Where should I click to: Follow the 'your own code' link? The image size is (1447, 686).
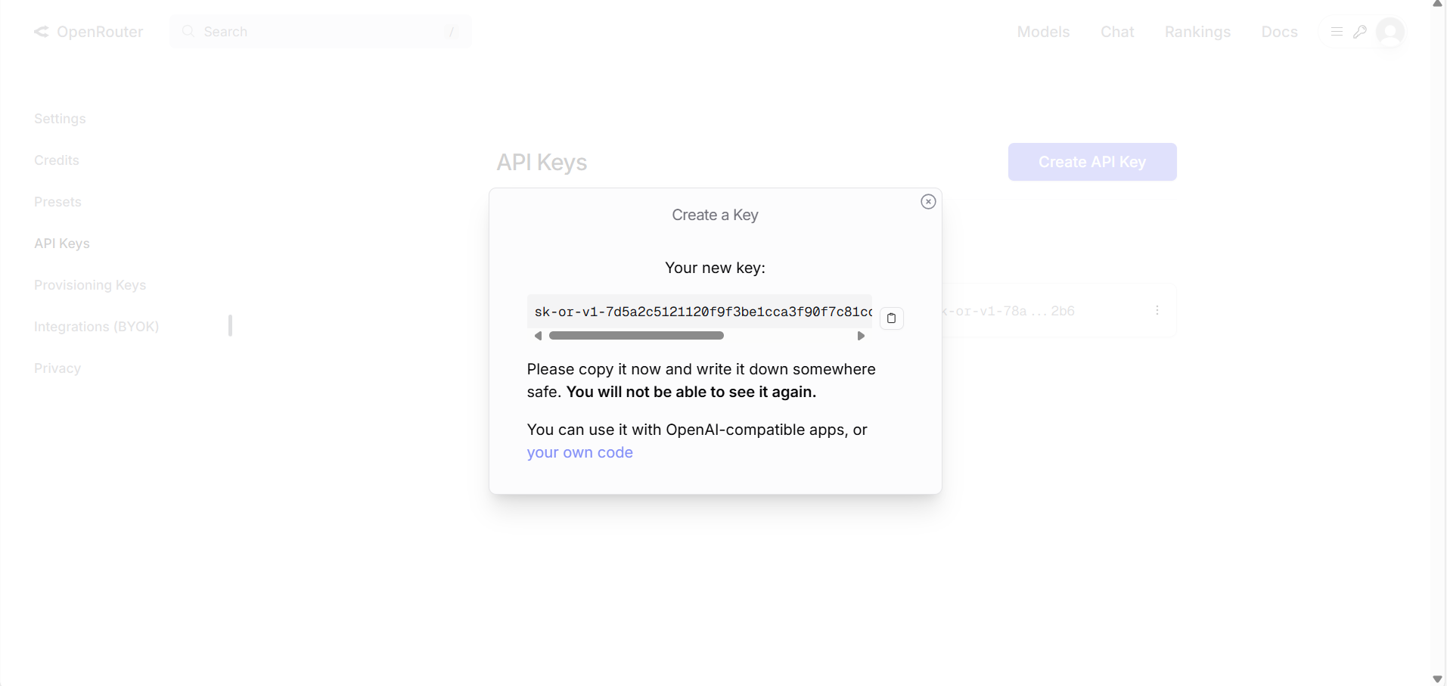(x=579, y=452)
